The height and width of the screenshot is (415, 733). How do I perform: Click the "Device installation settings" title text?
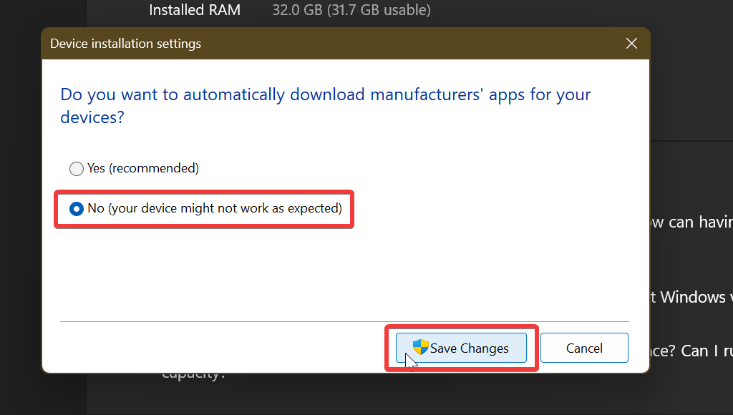point(125,44)
